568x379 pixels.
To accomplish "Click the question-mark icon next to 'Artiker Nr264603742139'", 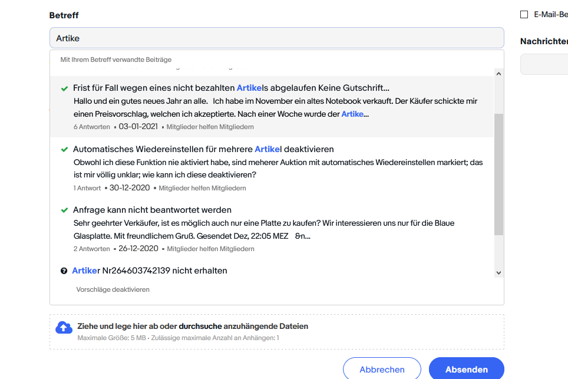I will click(x=64, y=270).
